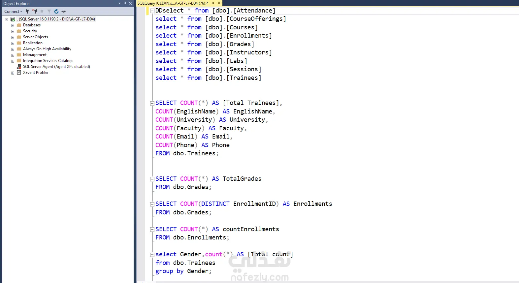Screen dimensions: 519x283
Task: Click the [Labs] table name
Action: pyautogui.click(x=237, y=61)
